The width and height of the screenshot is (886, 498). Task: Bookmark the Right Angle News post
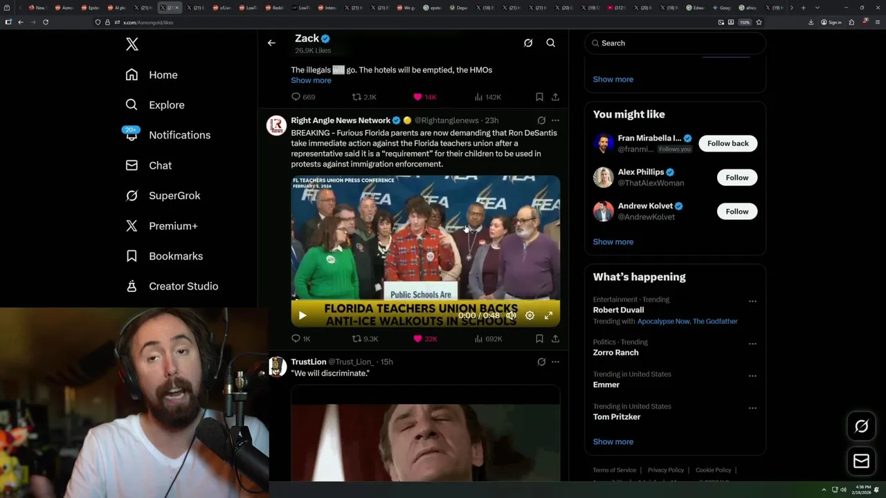click(x=539, y=339)
